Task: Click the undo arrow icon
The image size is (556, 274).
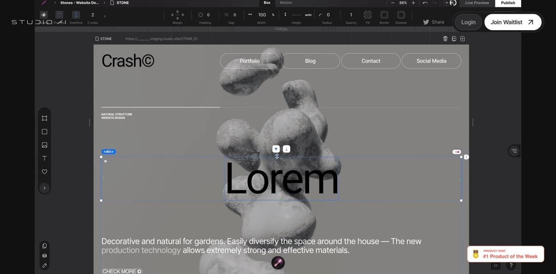Action: 425,3
